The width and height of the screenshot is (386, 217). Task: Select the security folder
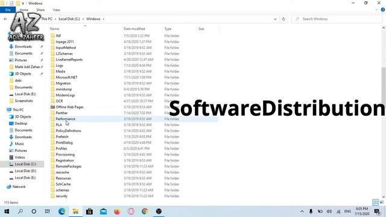(x=62, y=196)
